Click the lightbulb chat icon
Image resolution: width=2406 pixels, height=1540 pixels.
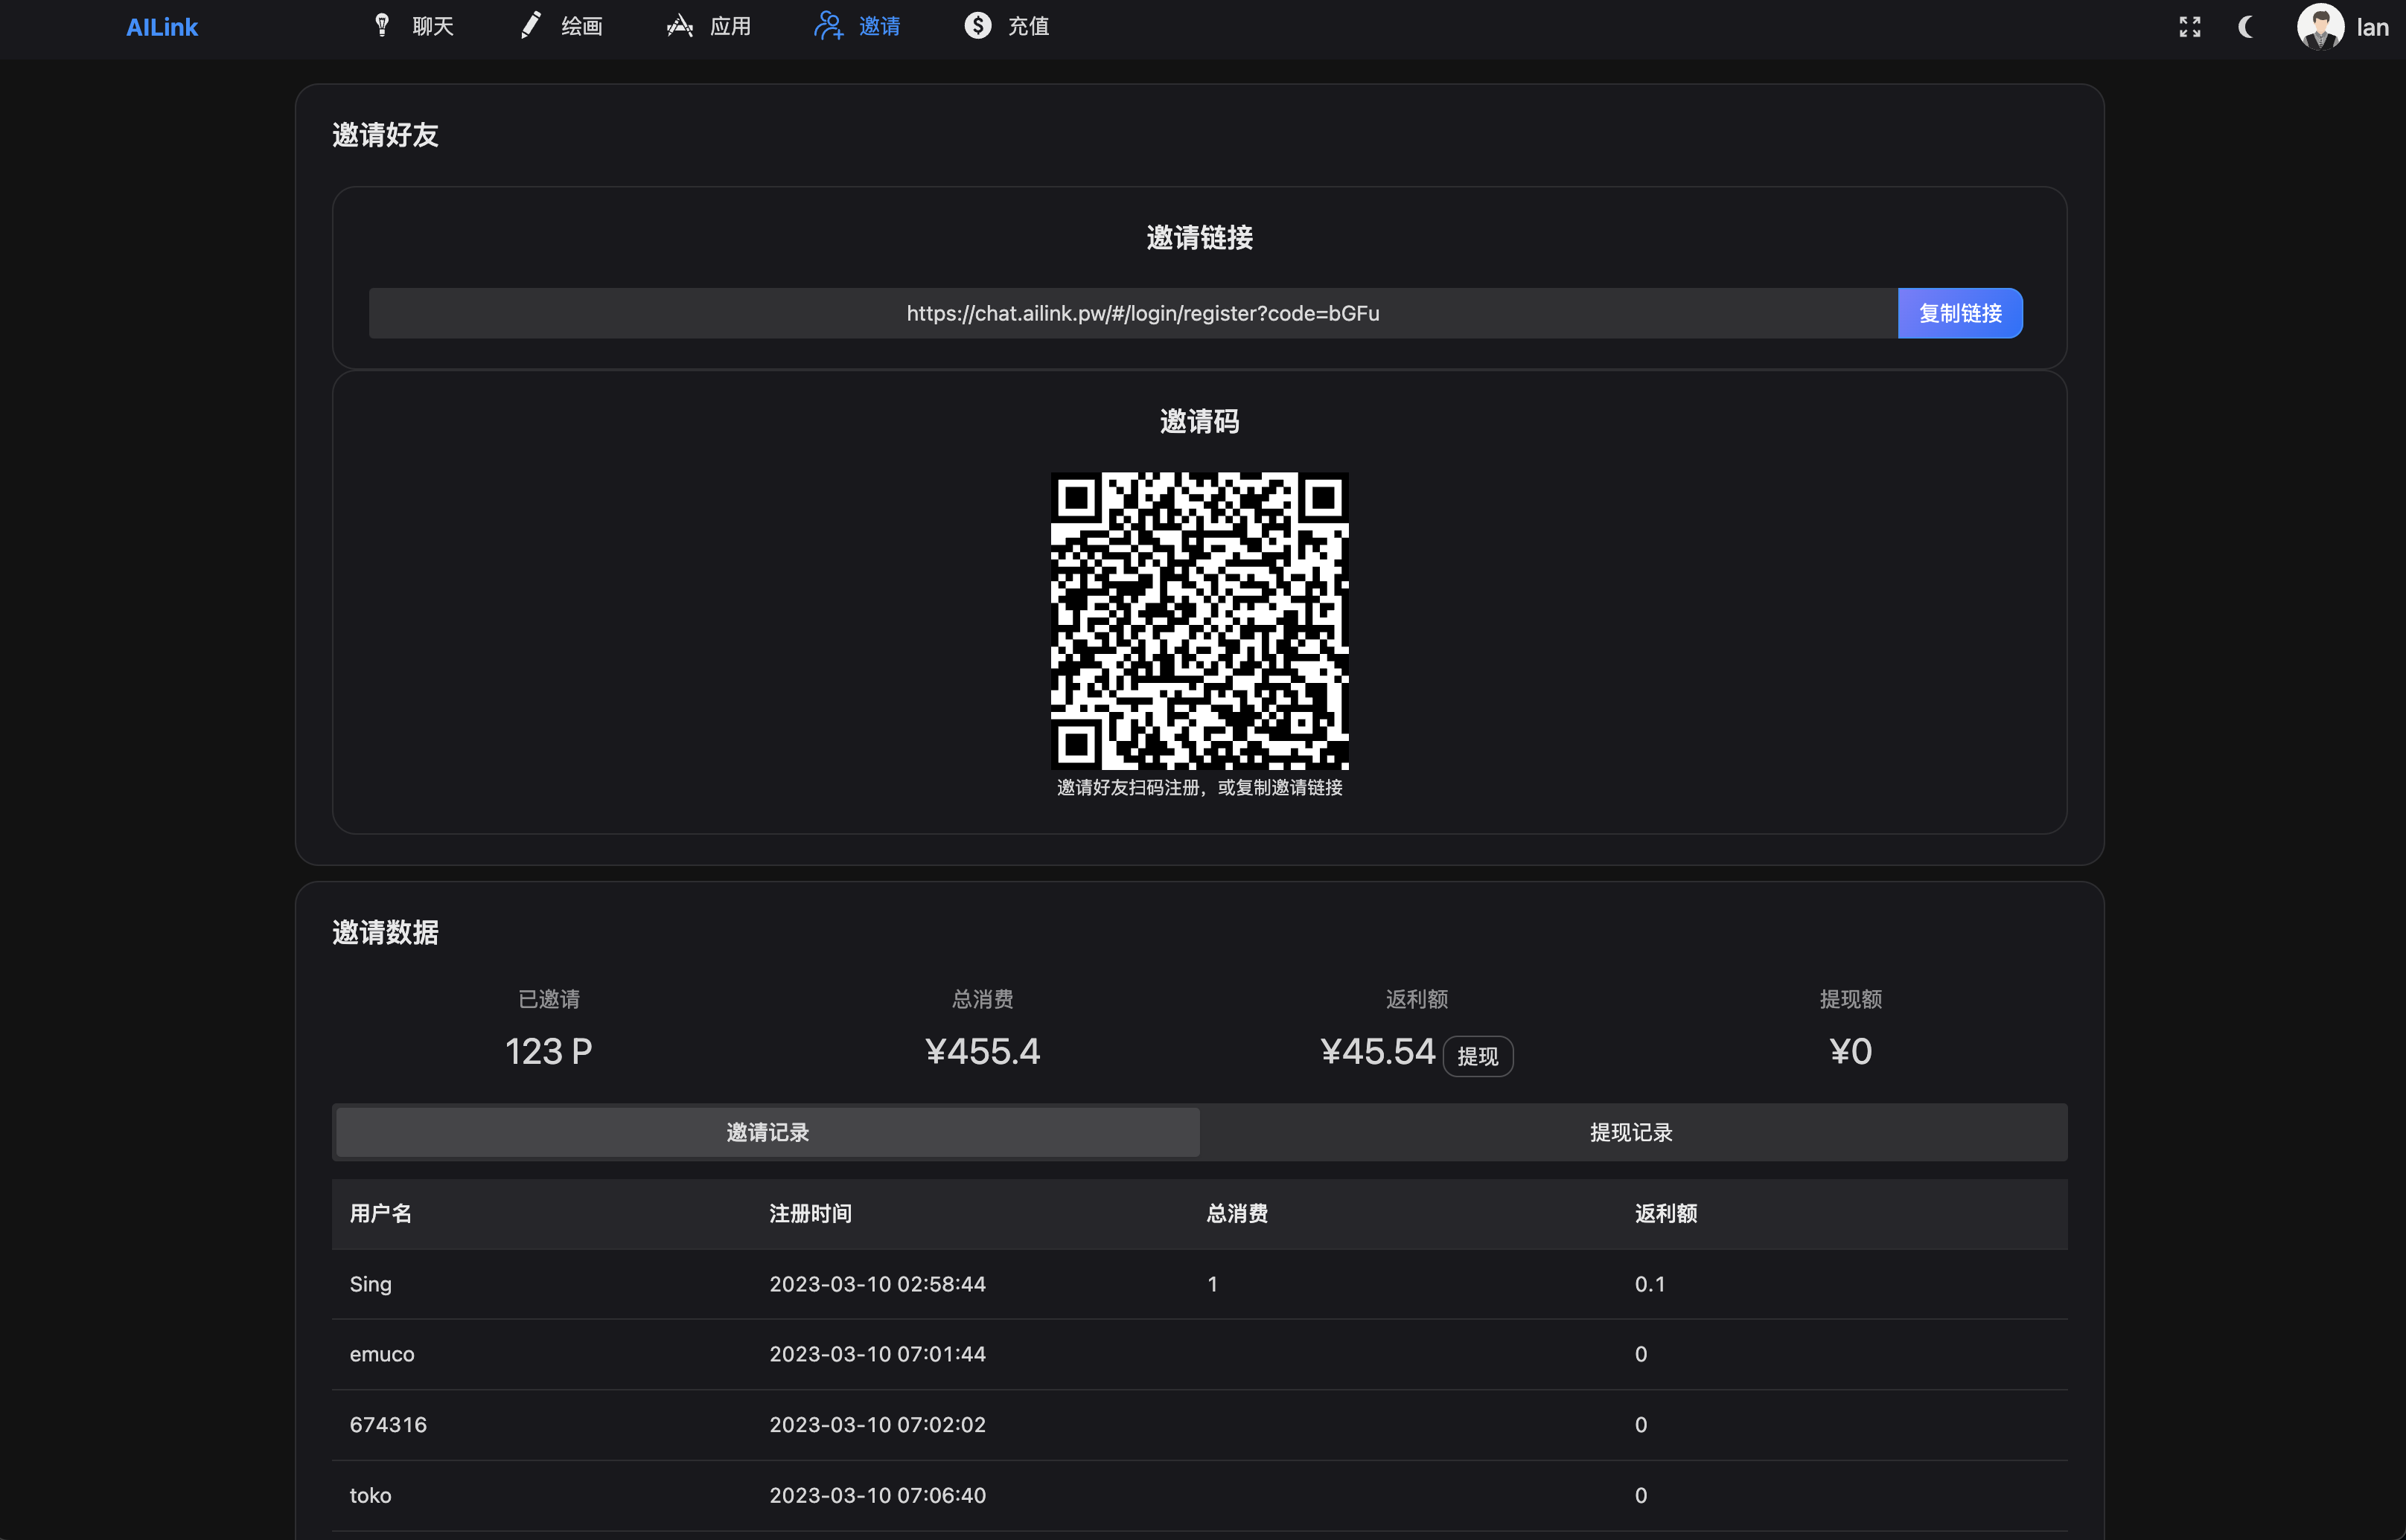pos(382,25)
